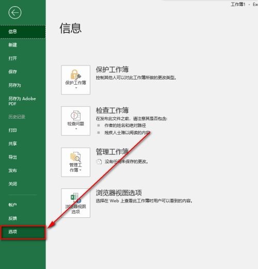This screenshot has width=258, height=269.
Task: Click the small document icon beside 没有任何未保存的更改
Action: pyautogui.click(x=99, y=162)
